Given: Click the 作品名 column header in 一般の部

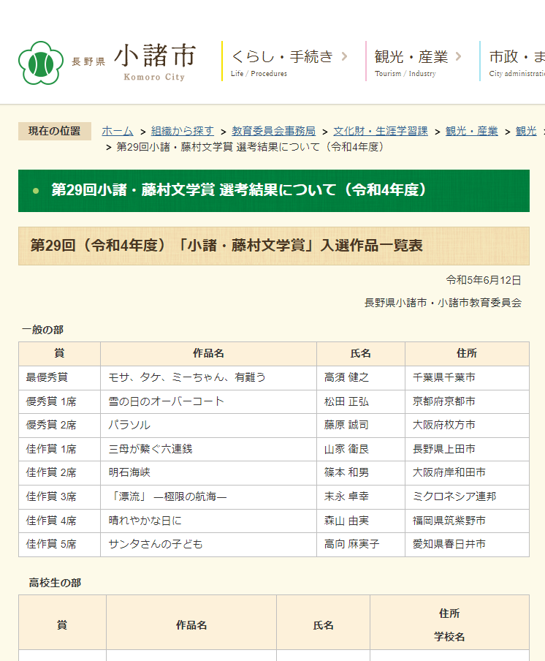Looking at the screenshot, I should pyautogui.click(x=208, y=353).
